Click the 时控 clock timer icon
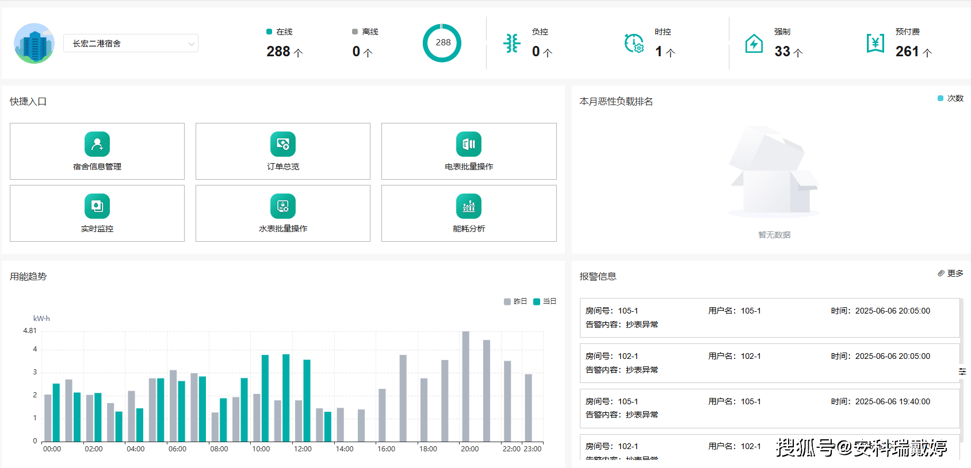This screenshot has height=468, width=971. click(x=634, y=43)
